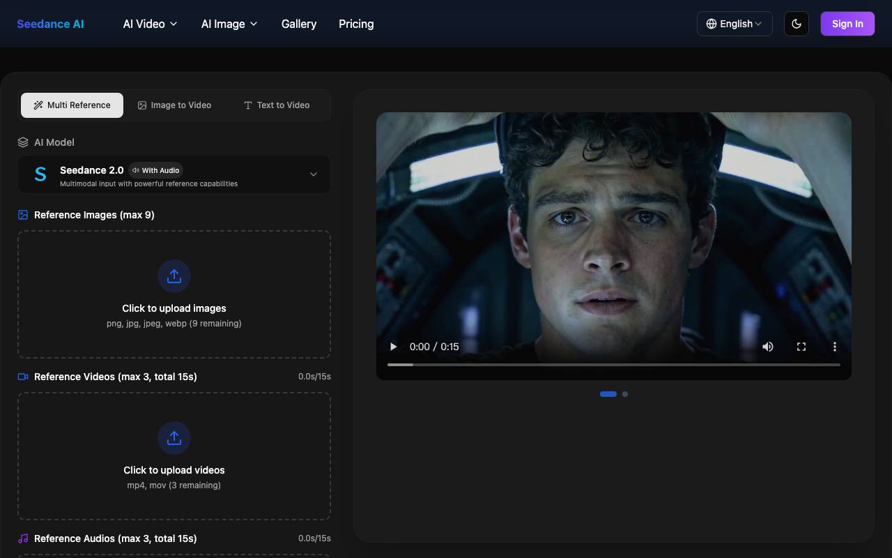The height and width of the screenshot is (558, 892).
Task: Click the "png, jpg, jpeg, webp (9 remaining)" text
Action: click(x=174, y=324)
